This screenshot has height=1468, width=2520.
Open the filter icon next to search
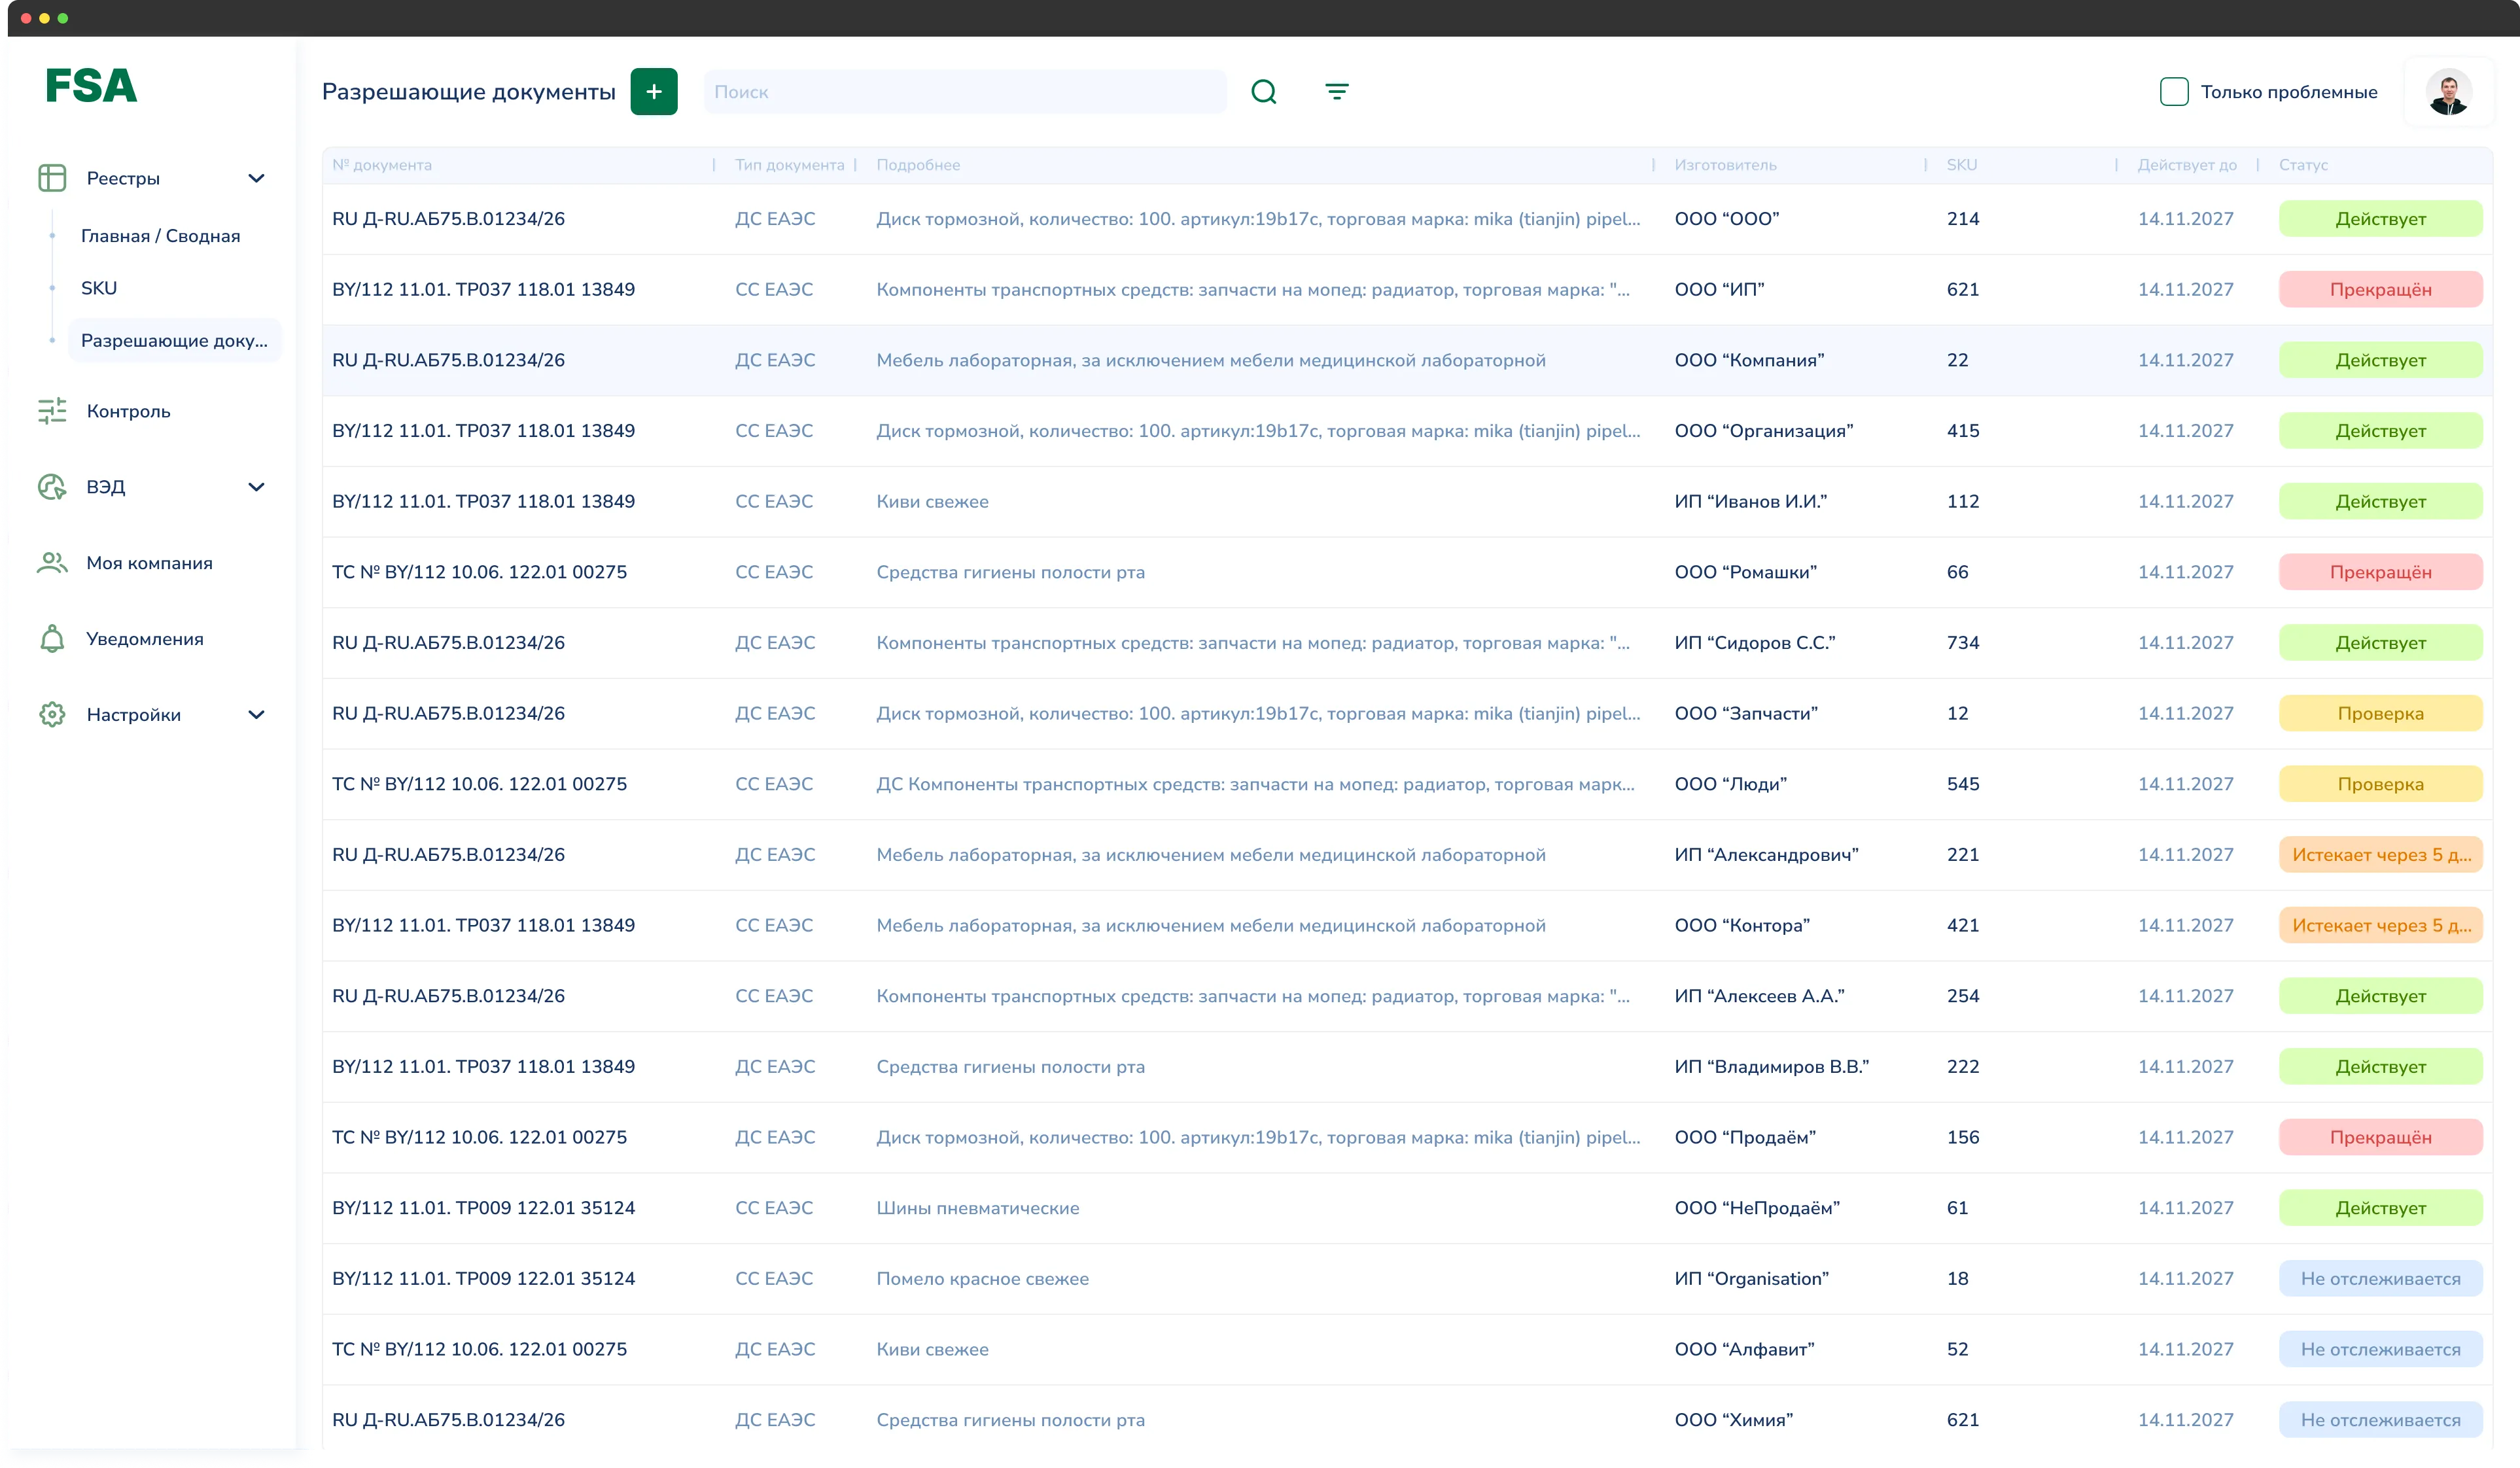pos(1337,91)
